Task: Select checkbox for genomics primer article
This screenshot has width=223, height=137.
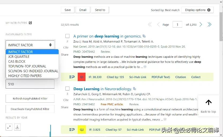Action: pos(68,36)
